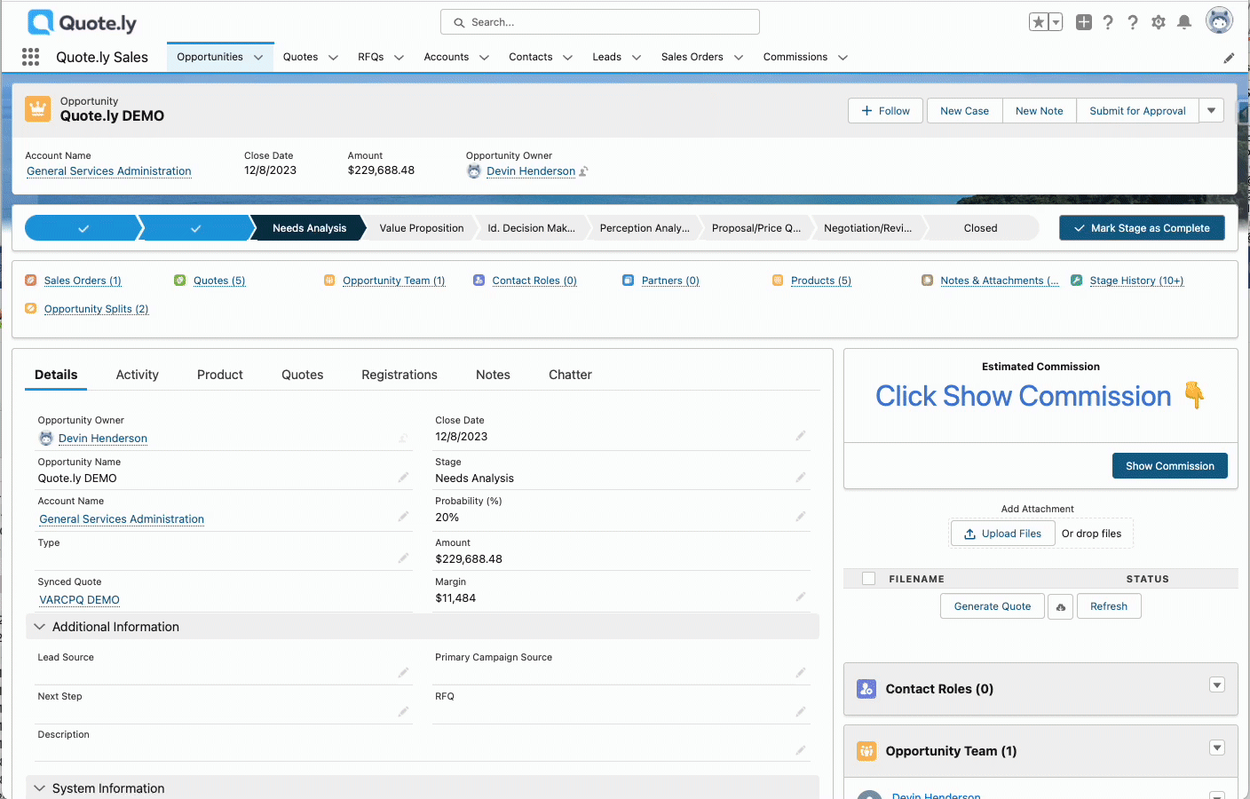Image resolution: width=1250 pixels, height=799 pixels.
Task: Click the edit pencil for Margin field
Action: tap(801, 597)
